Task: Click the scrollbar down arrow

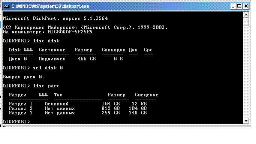Action: [x=246, y=121]
